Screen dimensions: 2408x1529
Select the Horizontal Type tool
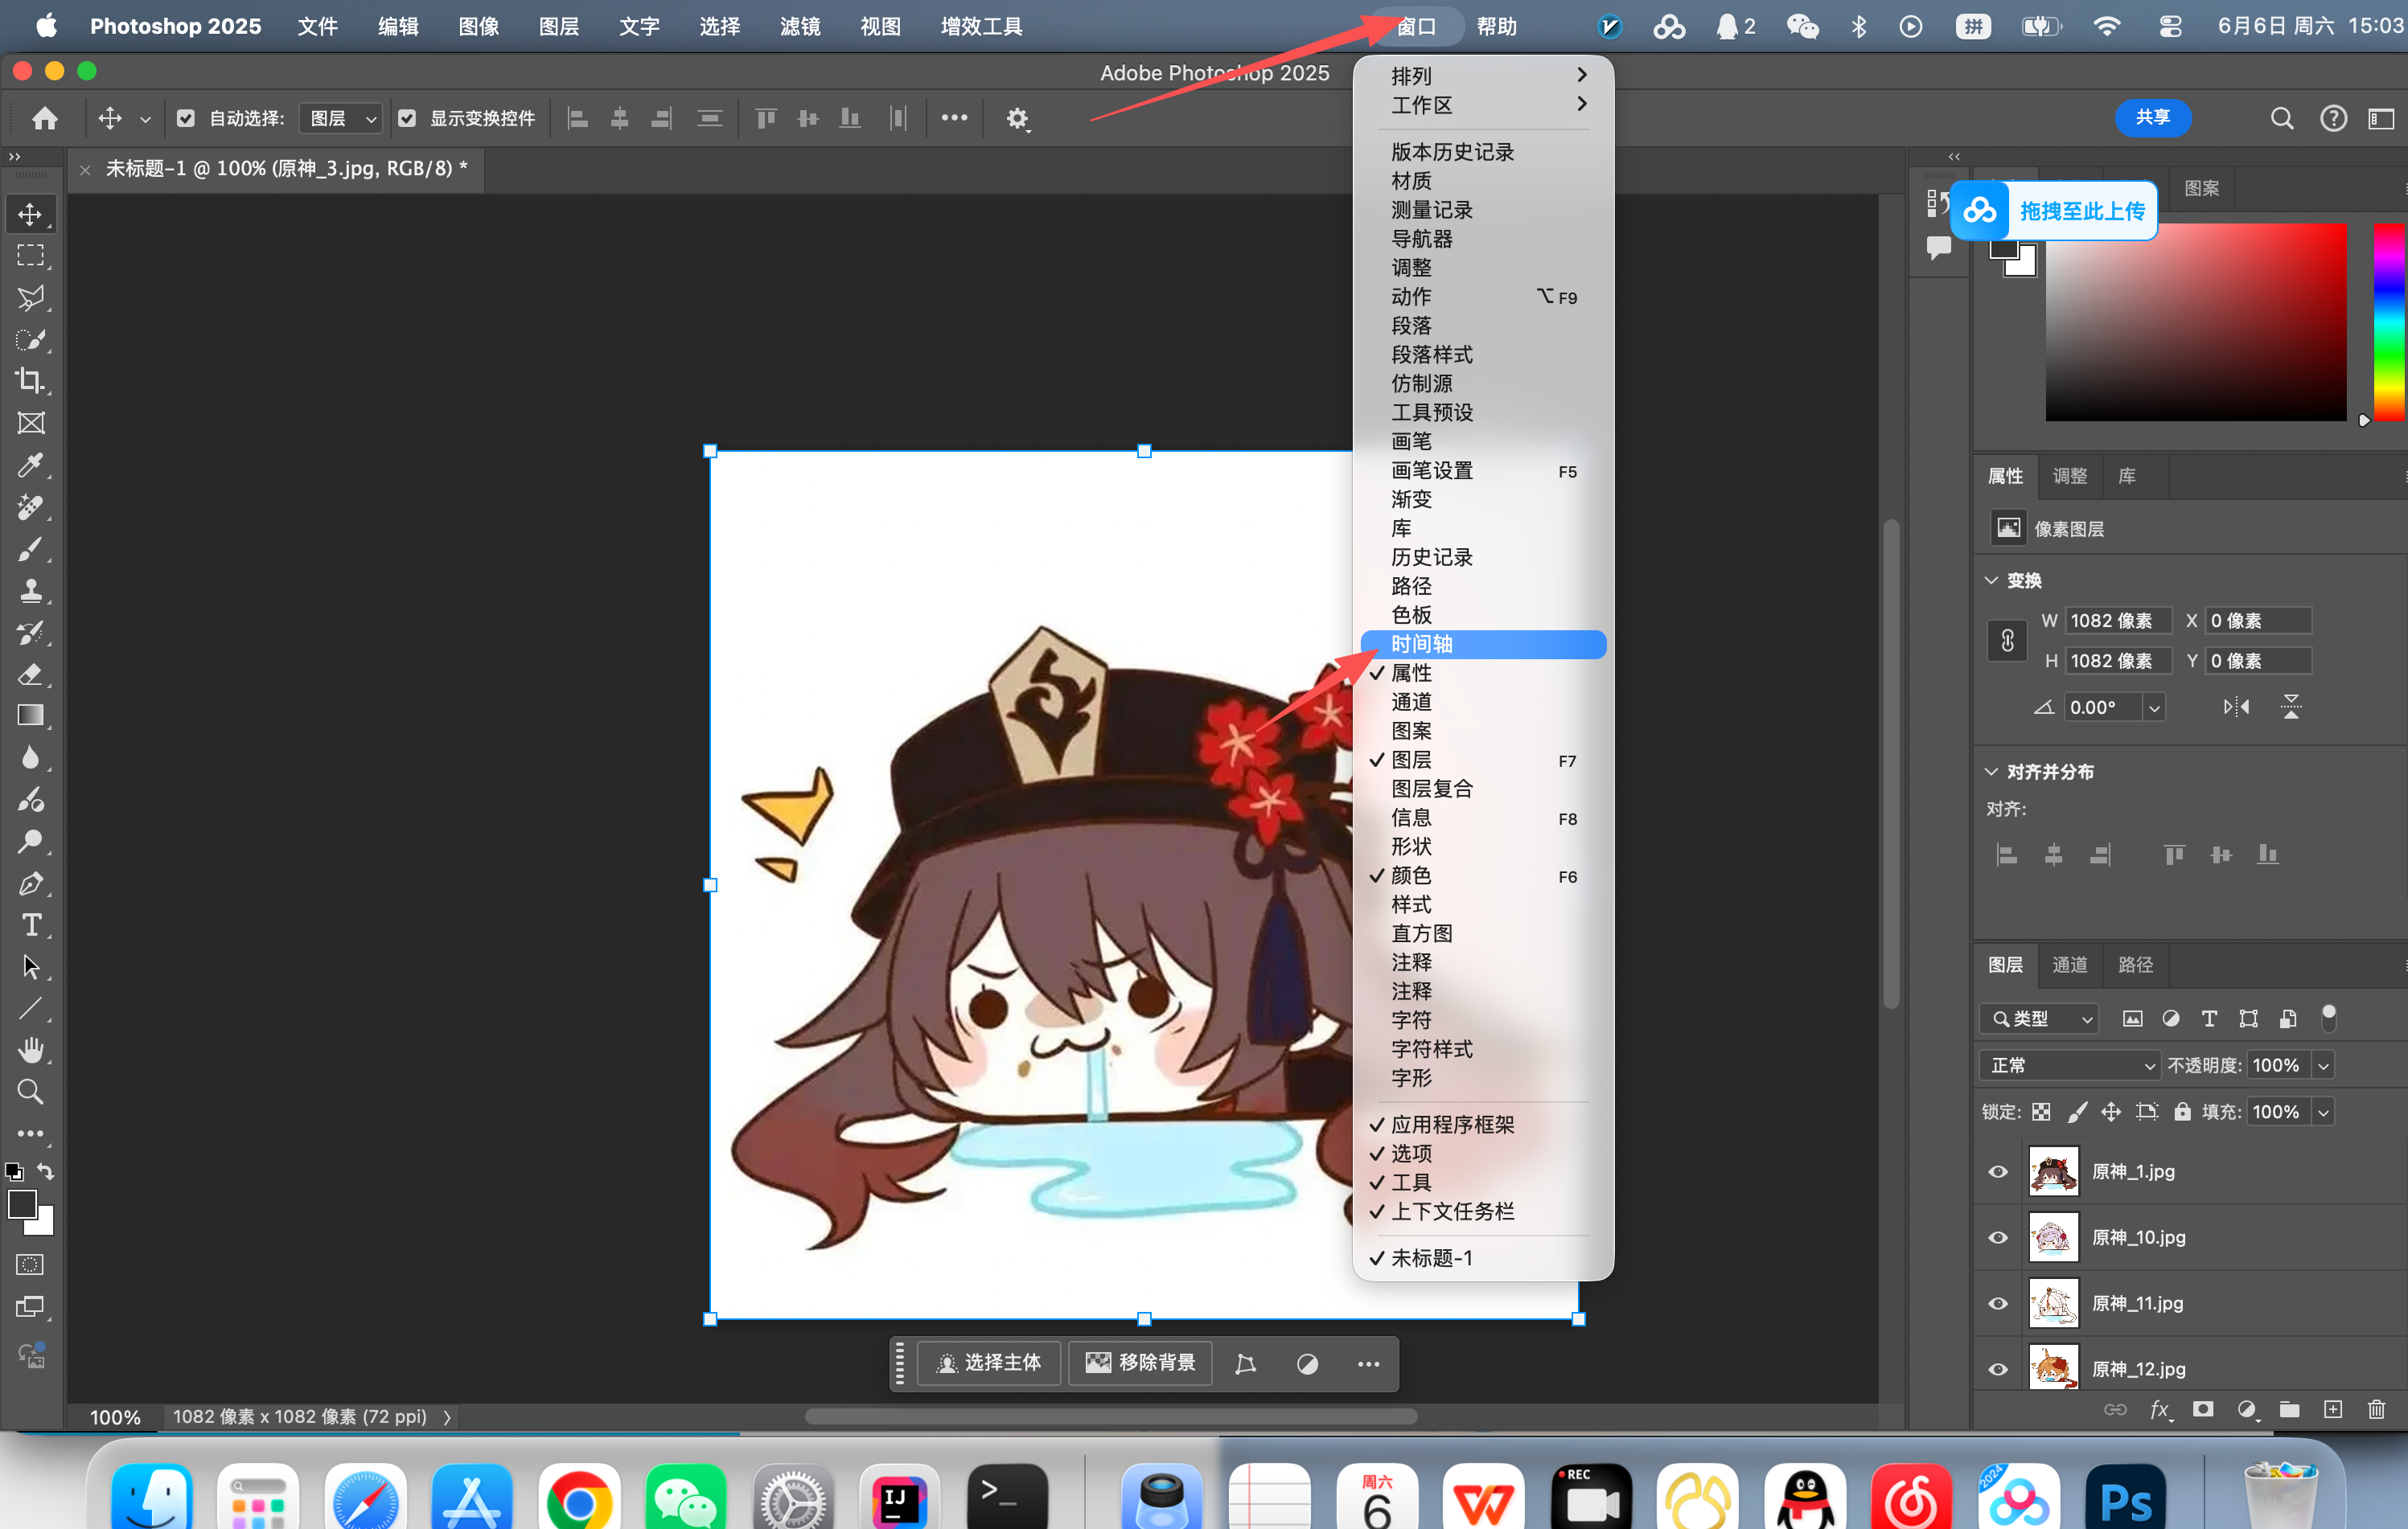[31, 925]
